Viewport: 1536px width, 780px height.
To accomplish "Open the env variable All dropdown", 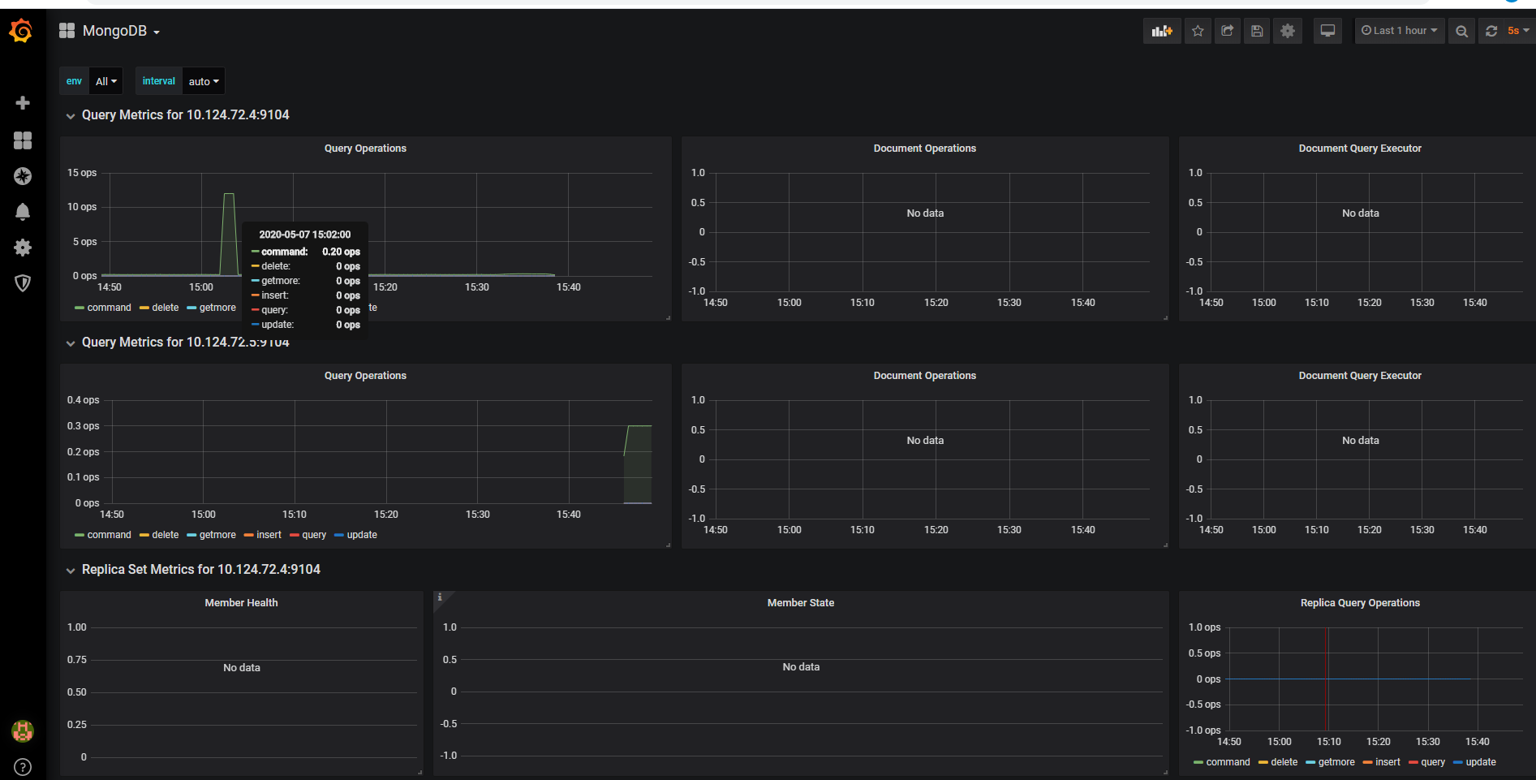I will [x=105, y=80].
